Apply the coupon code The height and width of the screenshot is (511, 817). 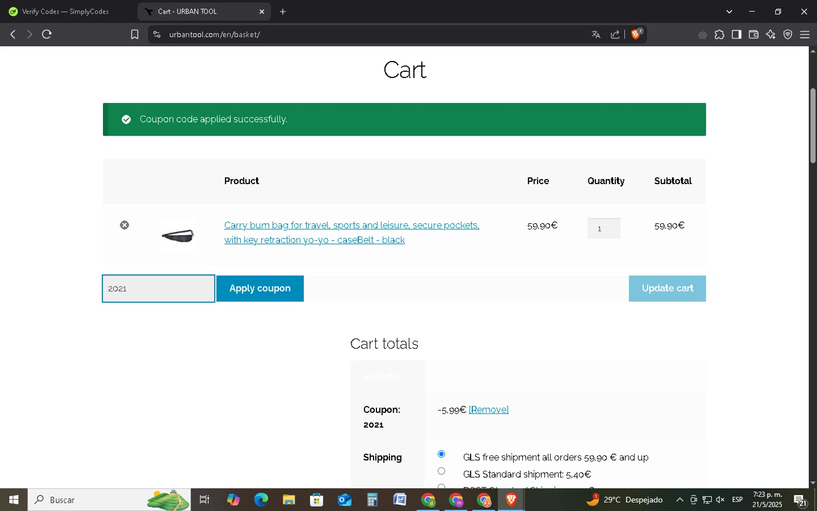pyautogui.click(x=260, y=288)
